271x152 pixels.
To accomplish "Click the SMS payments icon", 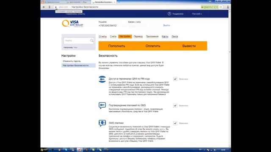I will point(102,123).
